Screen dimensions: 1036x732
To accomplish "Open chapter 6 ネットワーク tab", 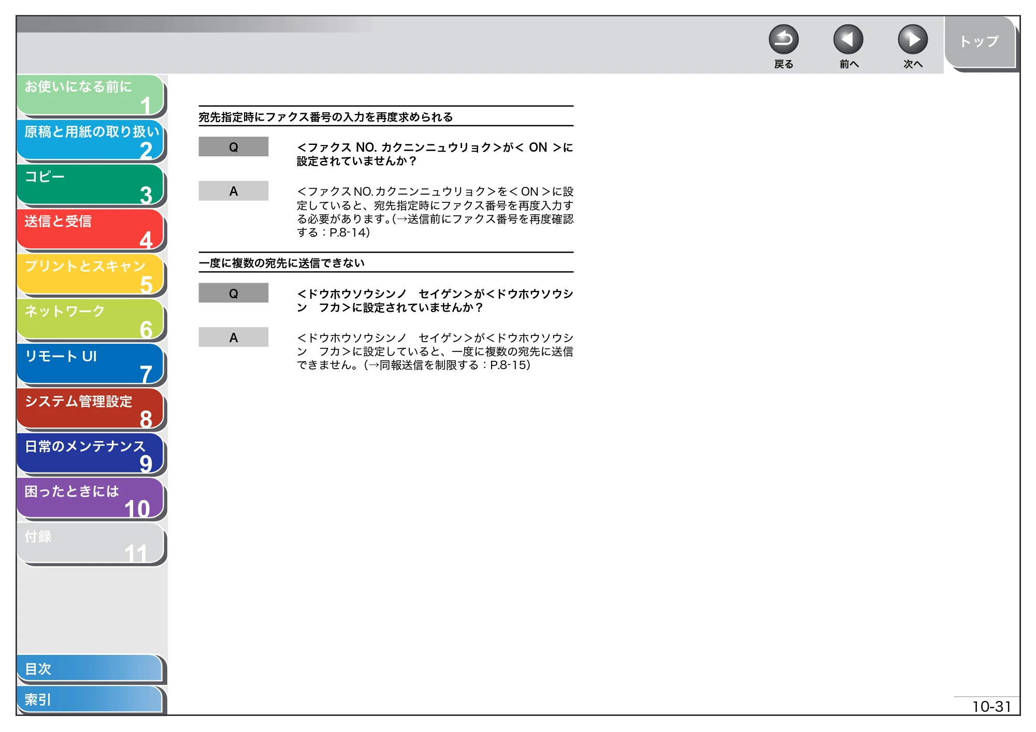I will [91, 319].
